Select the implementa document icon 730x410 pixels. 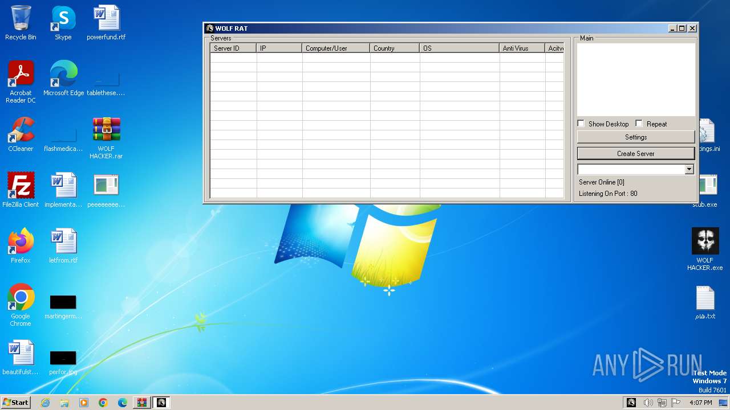pyautogui.click(x=63, y=190)
